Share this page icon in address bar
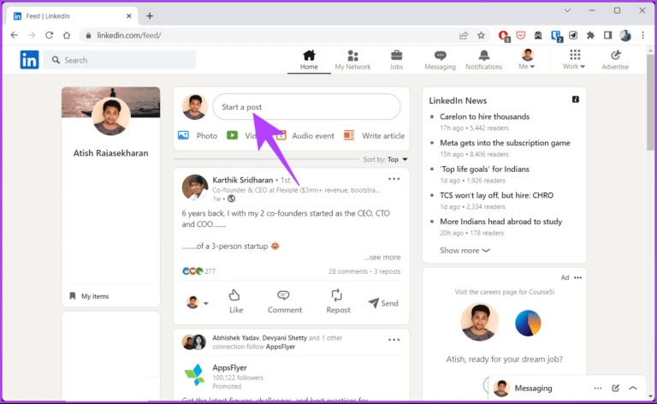The height and width of the screenshot is (404, 657). tap(464, 35)
